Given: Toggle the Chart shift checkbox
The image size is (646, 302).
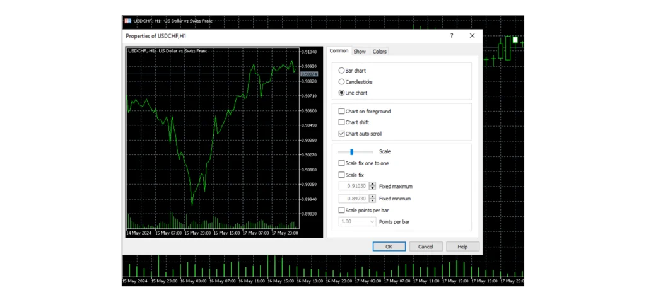Looking at the screenshot, I should [x=342, y=122].
